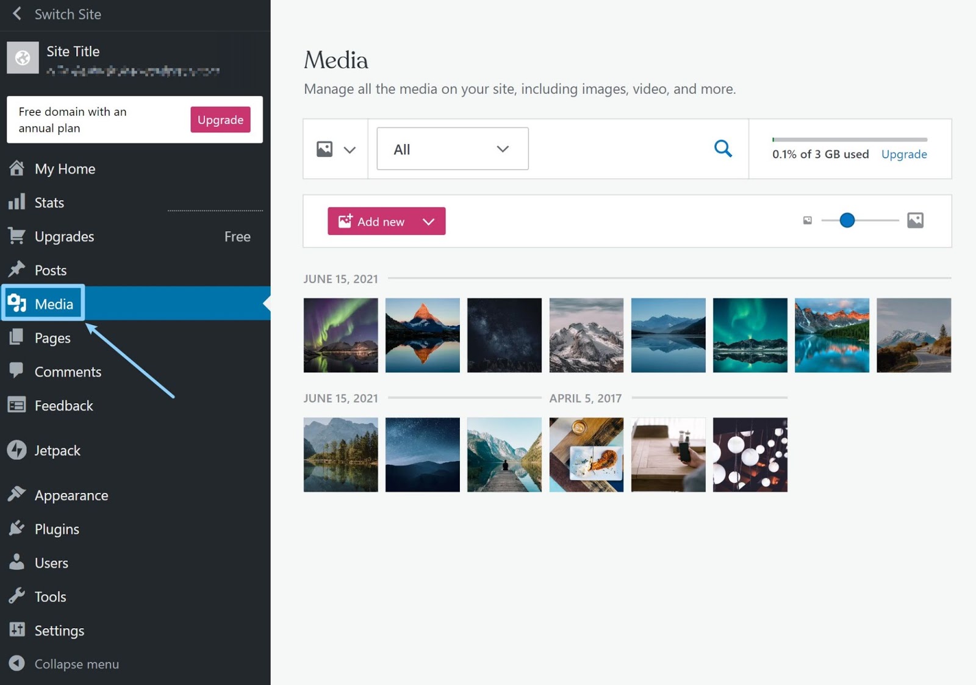Adjust the thumbnail size slider

coord(847,220)
